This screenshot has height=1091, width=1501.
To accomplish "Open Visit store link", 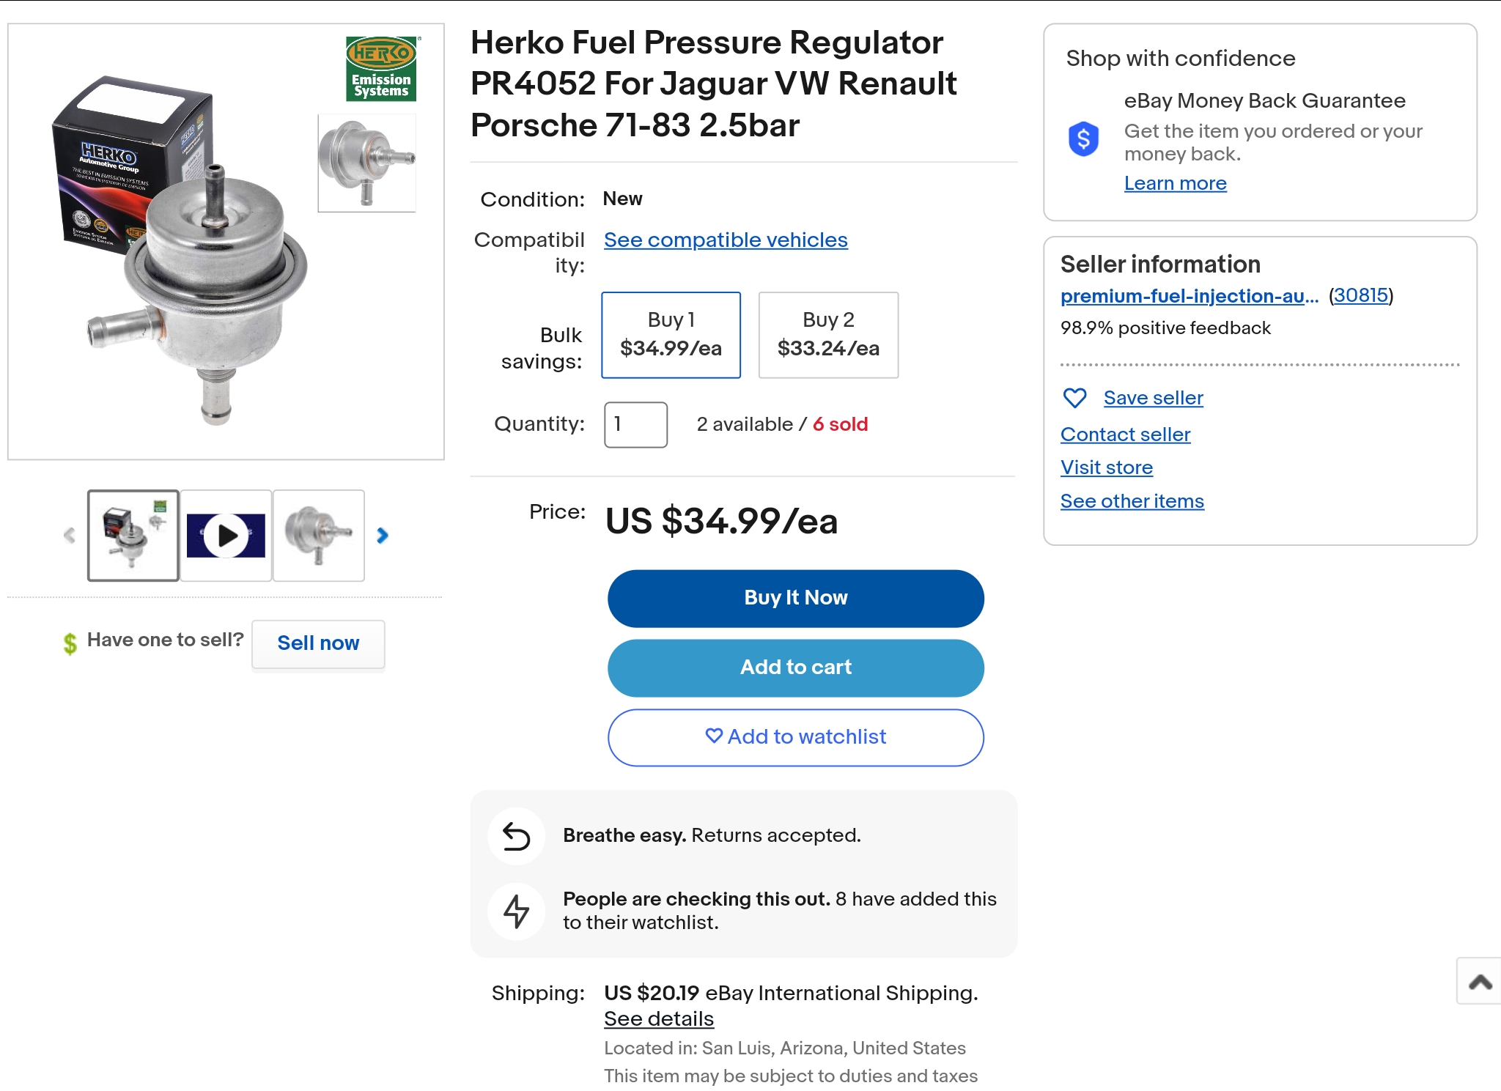I will pyautogui.click(x=1106, y=467).
